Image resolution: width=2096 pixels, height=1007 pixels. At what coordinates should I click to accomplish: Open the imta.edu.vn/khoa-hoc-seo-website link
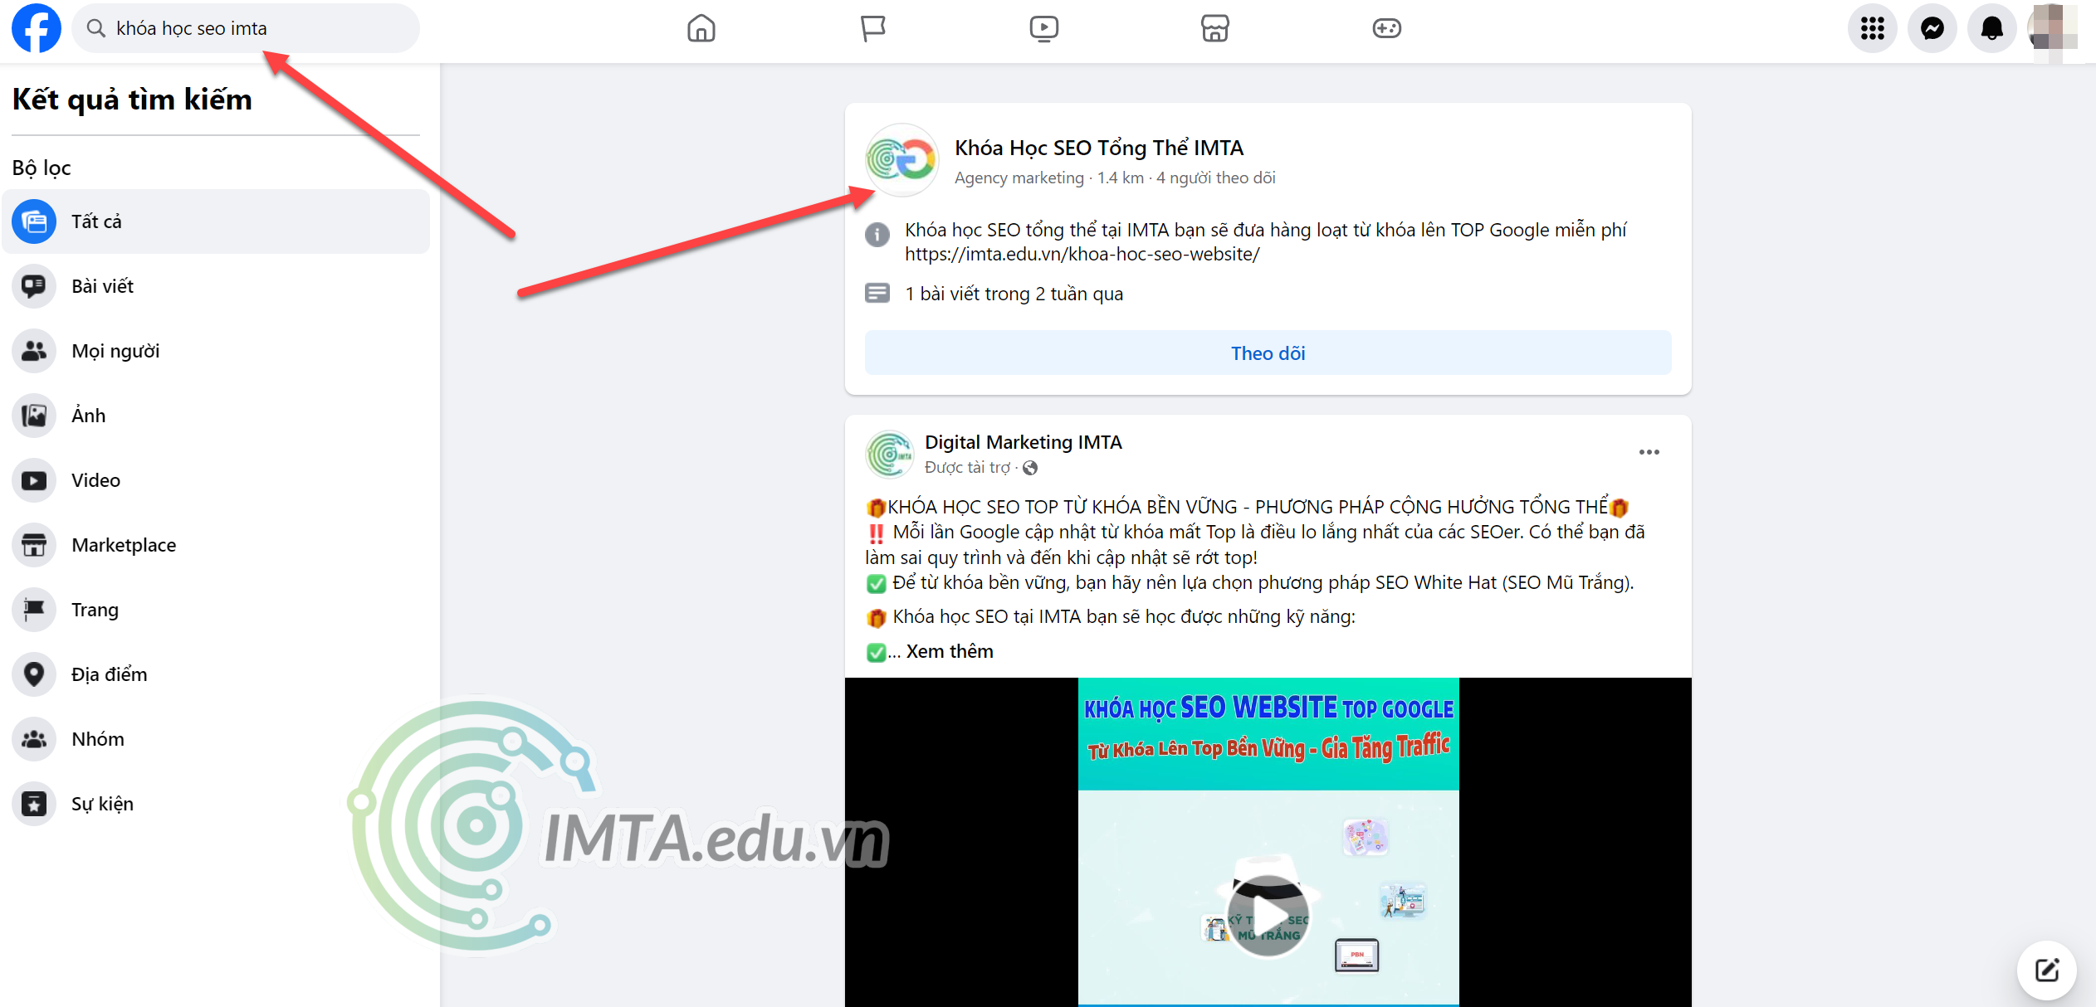tap(1082, 255)
